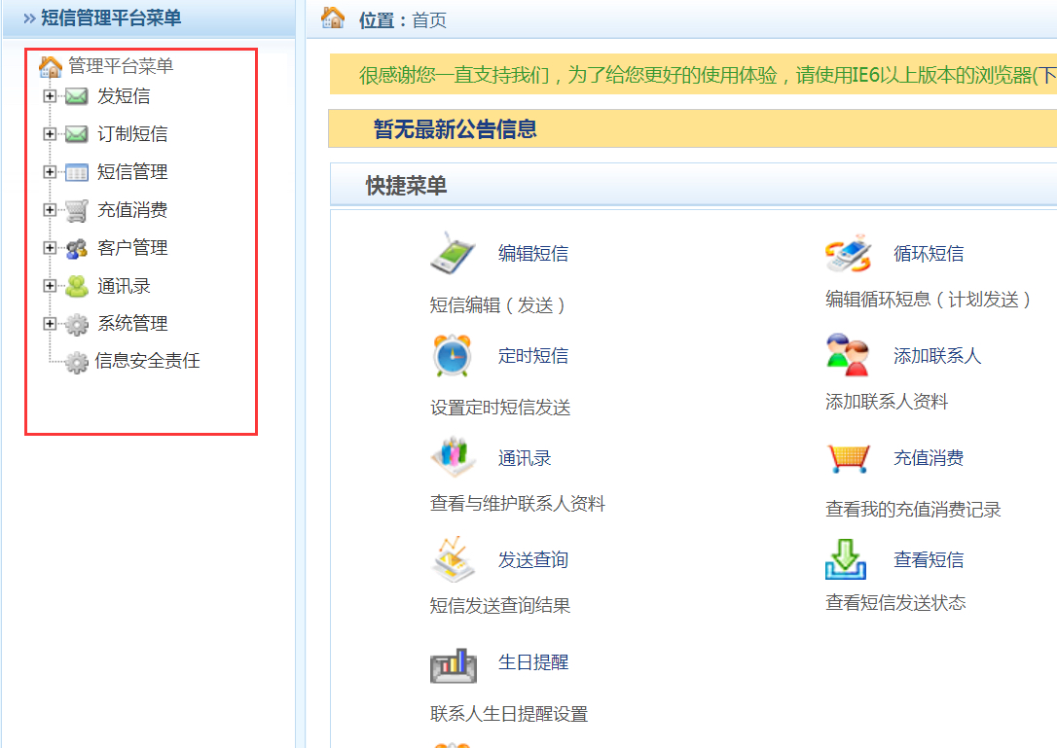Select 短信管理 in the menu tree

132,172
